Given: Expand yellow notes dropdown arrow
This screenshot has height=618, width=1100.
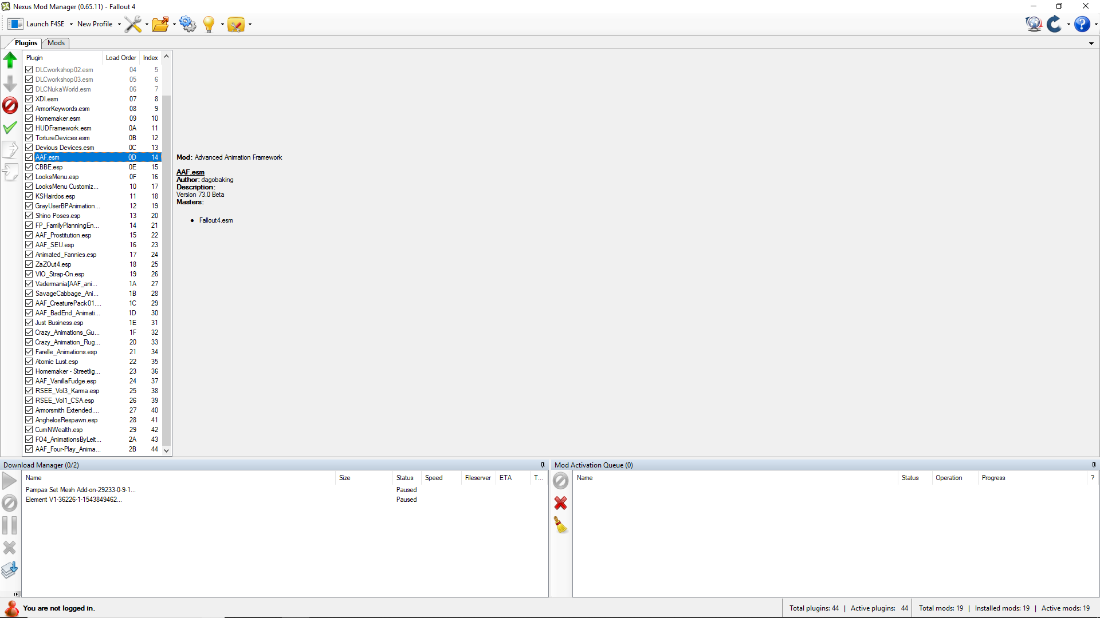Looking at the screenshot, I should 250,24.
